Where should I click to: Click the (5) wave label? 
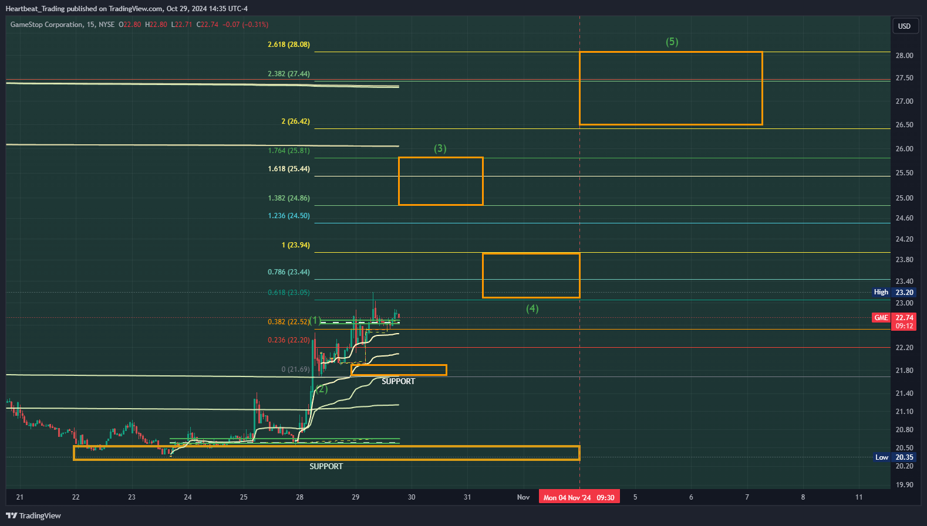tap(672, 42)
